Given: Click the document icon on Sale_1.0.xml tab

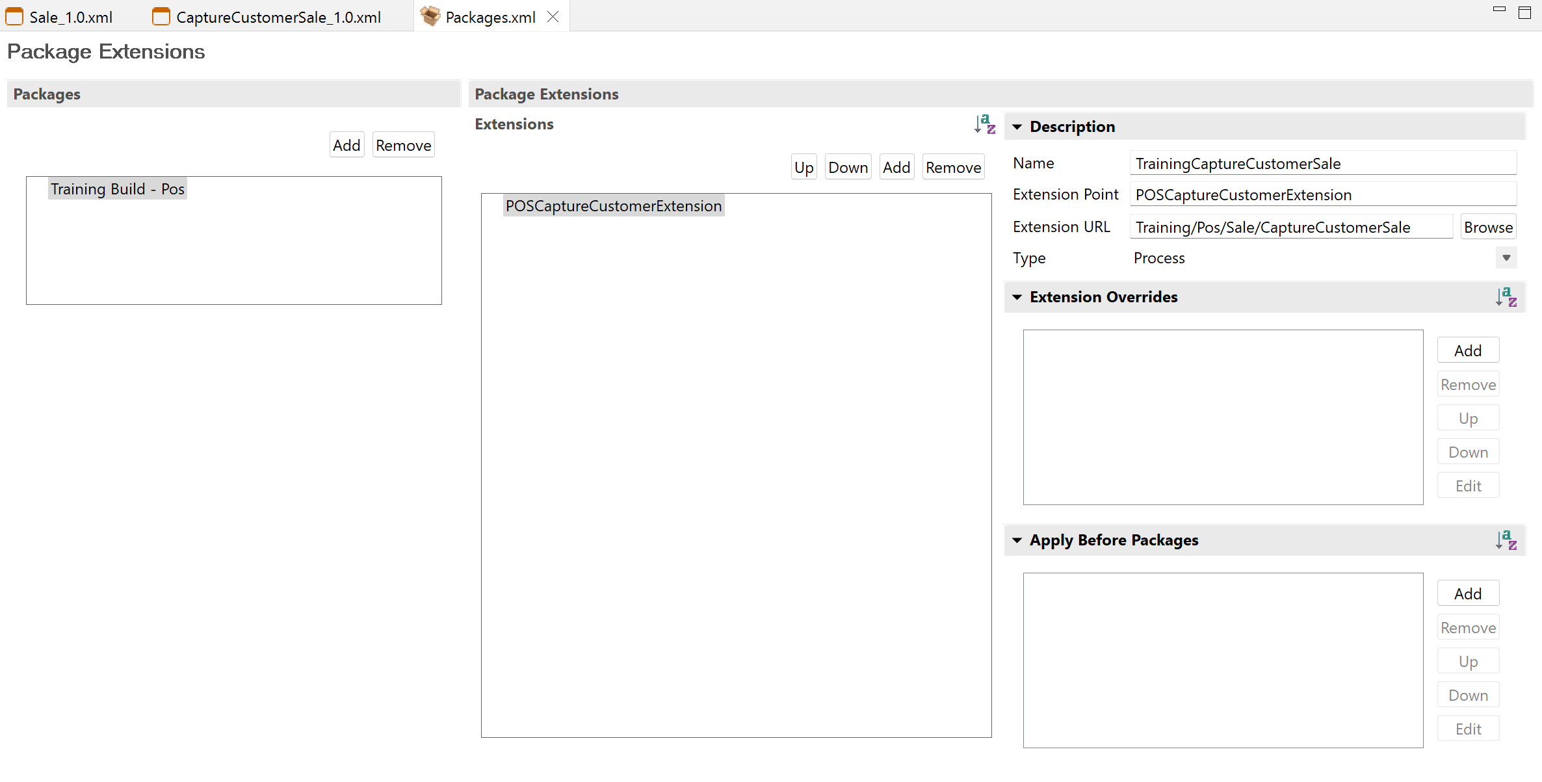Looking at the screenshot, I should coord(14,16).
